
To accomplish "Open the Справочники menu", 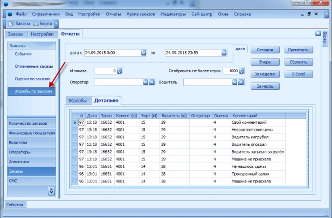I will 45,13.
